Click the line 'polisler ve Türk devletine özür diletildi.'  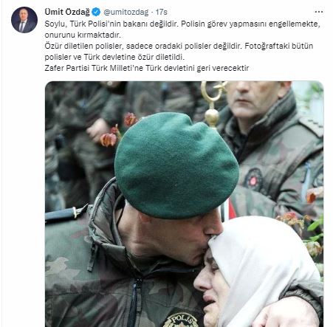coord(114,57)
